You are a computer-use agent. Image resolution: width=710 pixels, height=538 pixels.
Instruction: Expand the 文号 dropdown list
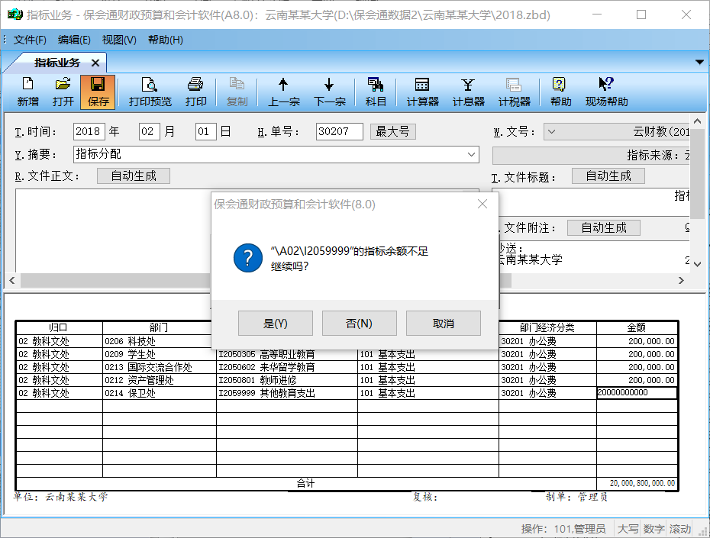(552, 132)
